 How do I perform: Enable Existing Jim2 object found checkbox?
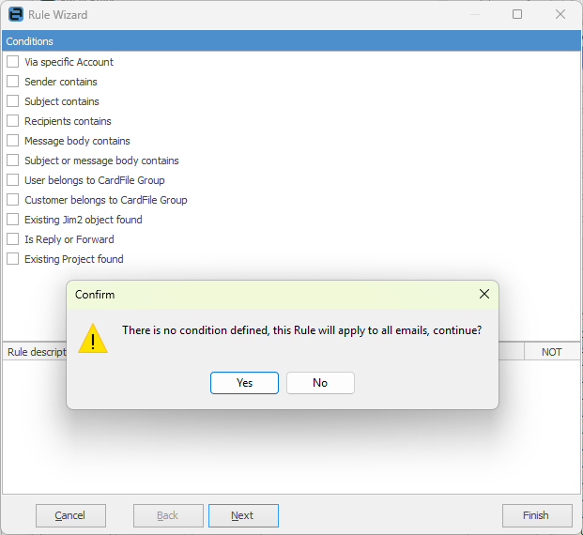click(x=12, y=220)
